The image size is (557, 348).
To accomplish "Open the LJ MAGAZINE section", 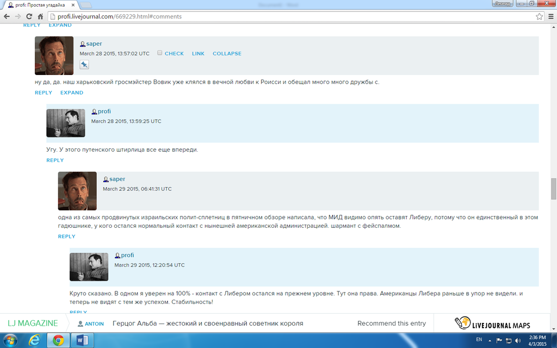I will tap(33, 323).
